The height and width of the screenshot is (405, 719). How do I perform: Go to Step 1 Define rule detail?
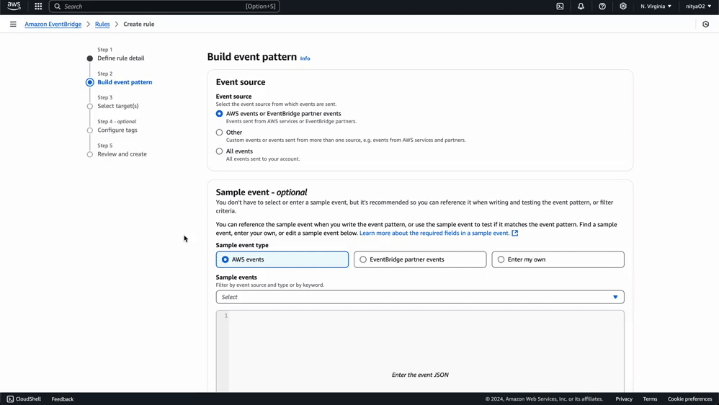[x=120, y=58]
